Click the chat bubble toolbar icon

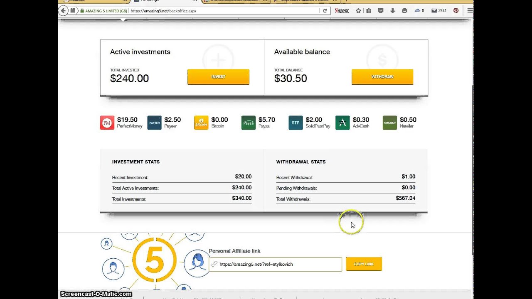point(404,11)
